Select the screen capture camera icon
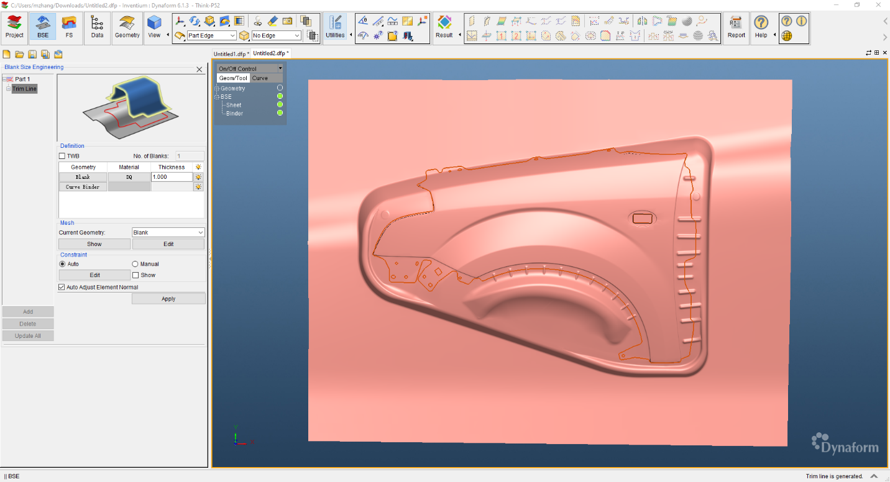 (287, 20)
